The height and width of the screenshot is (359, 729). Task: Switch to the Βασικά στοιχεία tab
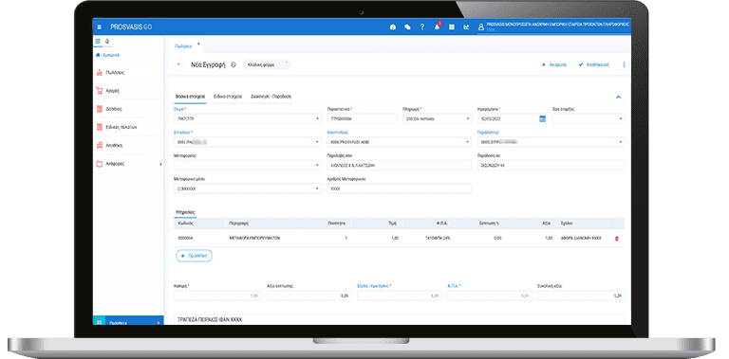(190, 97)
